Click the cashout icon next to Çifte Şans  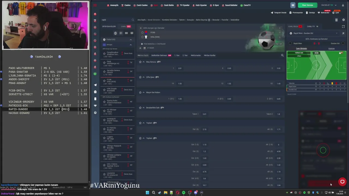[x=157, y=77]
